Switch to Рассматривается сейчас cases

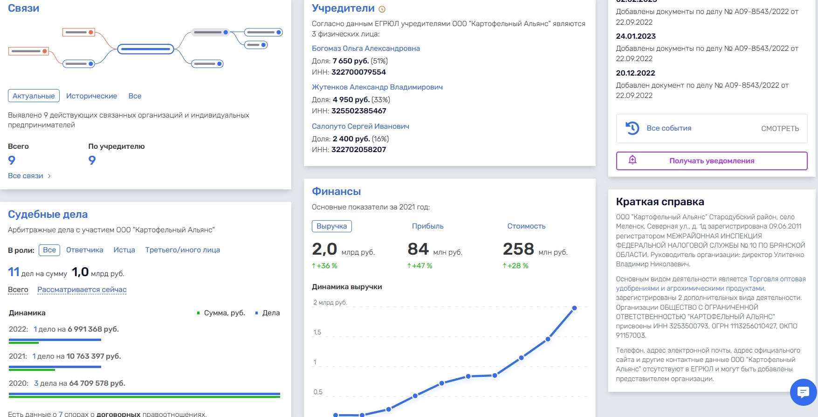click(x=82, y=289)
